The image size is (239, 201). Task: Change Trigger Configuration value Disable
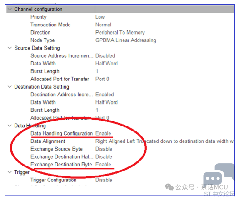104,180
